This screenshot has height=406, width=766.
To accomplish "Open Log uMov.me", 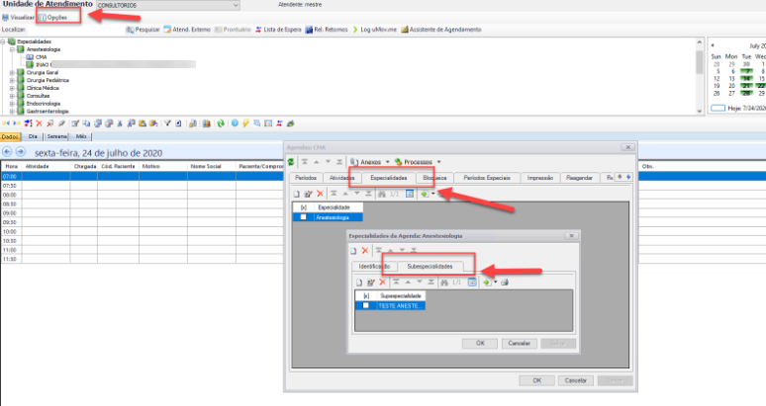I will (x=374, y=30).
